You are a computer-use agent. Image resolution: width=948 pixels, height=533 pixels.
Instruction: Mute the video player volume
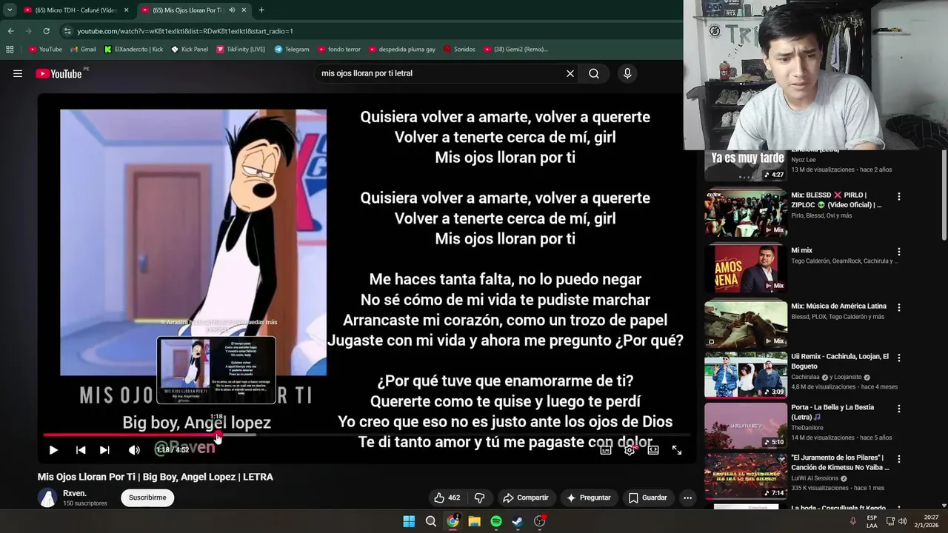(134, 450)
